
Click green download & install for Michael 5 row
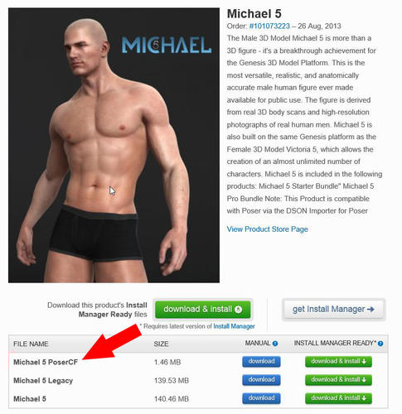coord(338,398)
